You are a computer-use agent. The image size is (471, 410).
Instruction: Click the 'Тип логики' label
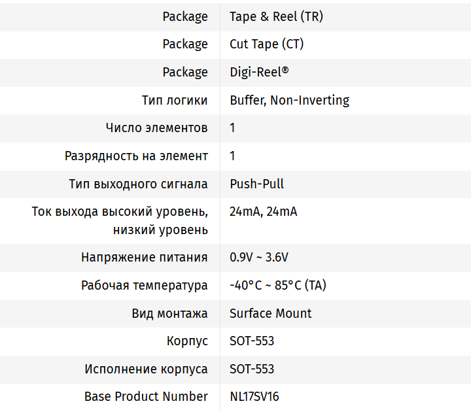(175, 100)
